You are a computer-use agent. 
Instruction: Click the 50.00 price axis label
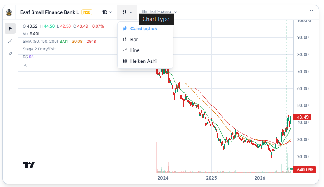pyautogui.click(x=303, y=106)
